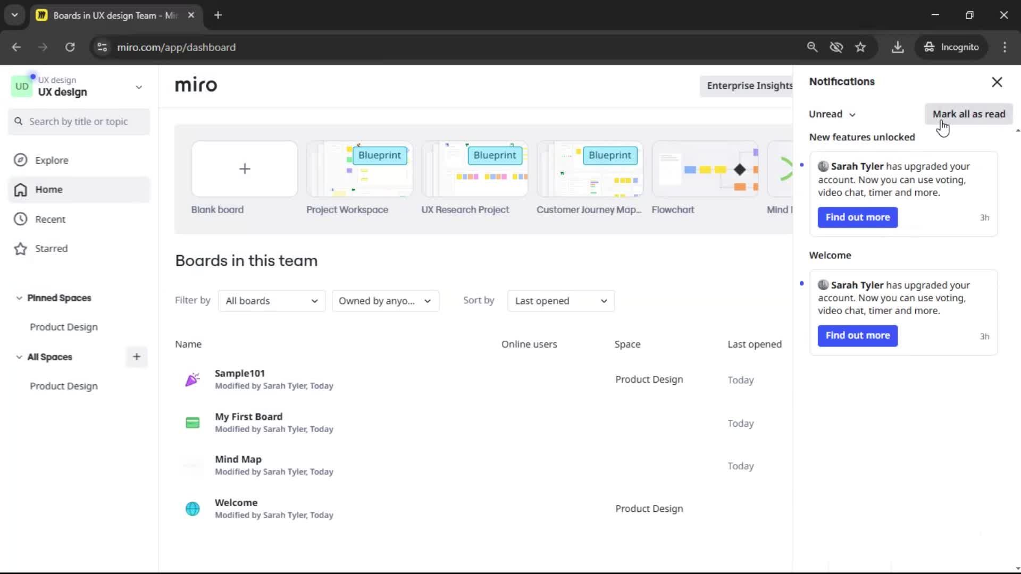Click Product Design space in Sample101 row

(x=649, y=379)
